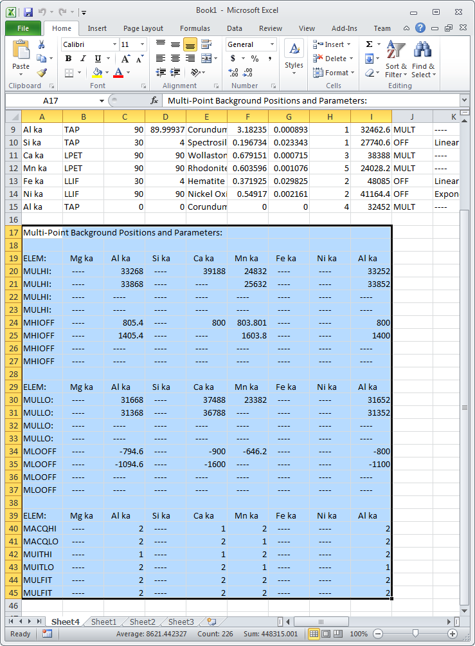Toggle Italic formatting
The height and width of the screenshot is (646, 475).
click(x=82, y=59)
